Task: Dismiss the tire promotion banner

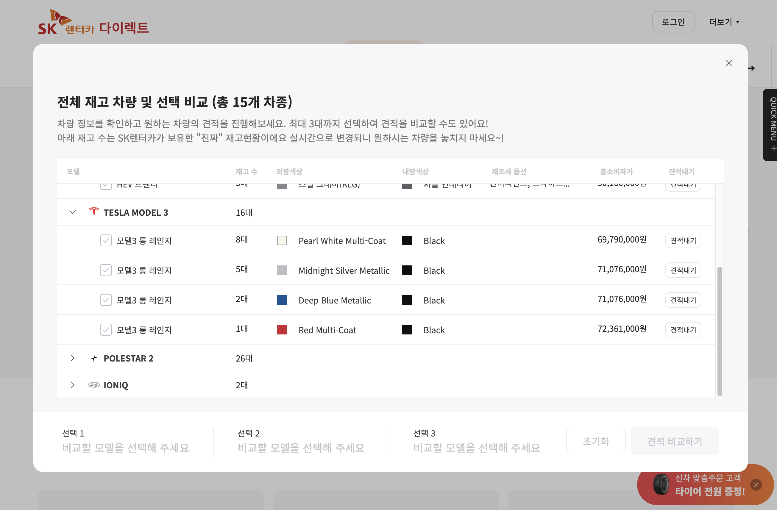Action: [756, 484]
